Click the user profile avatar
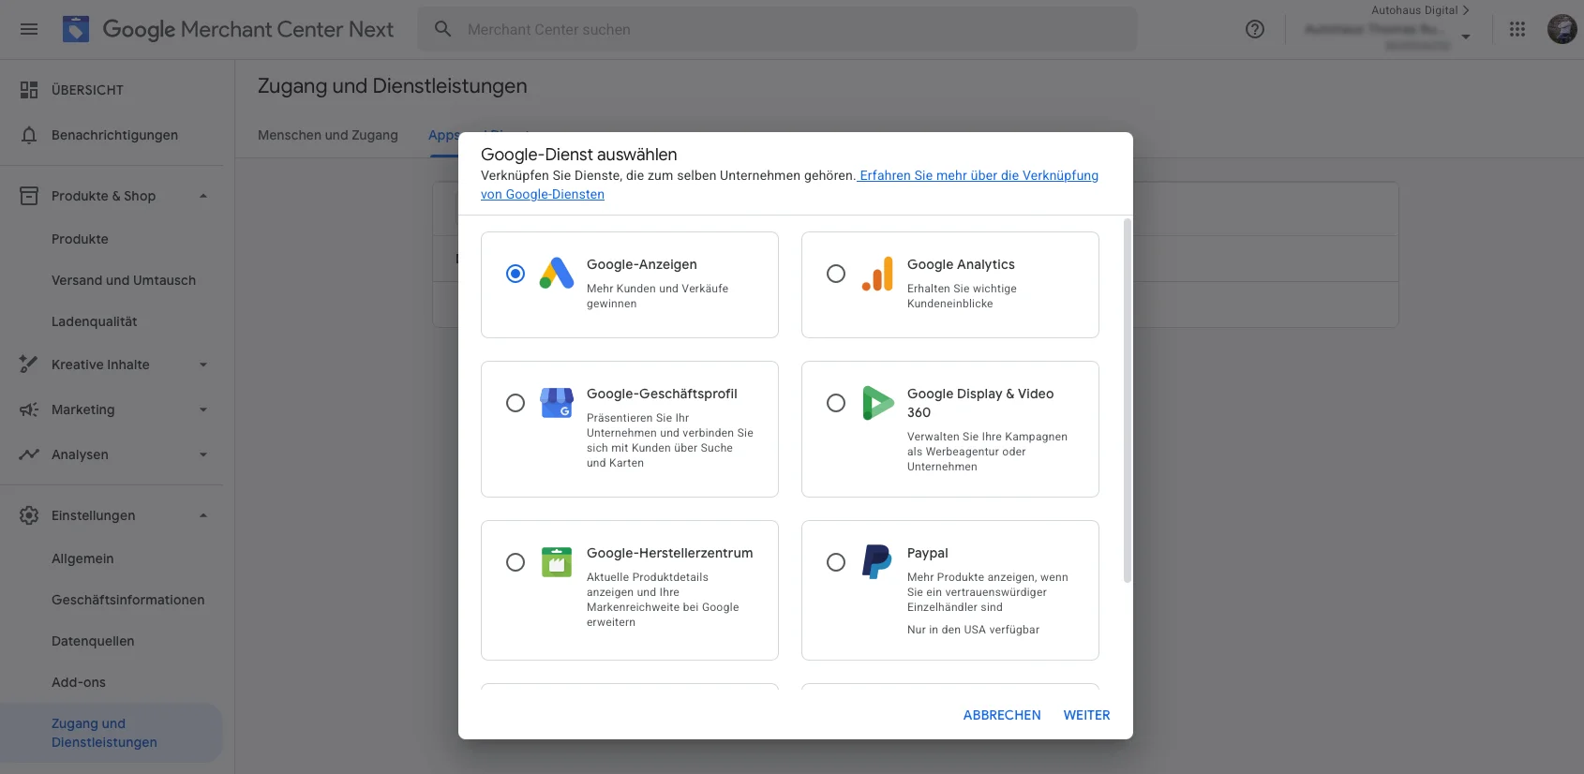 (1562, 29)
